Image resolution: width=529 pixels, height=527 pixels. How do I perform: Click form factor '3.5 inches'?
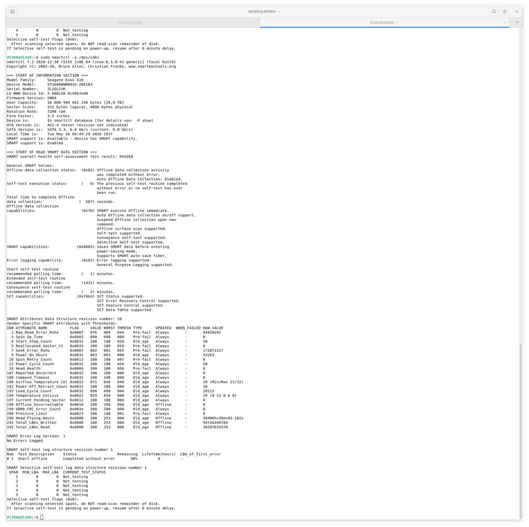click(x=58, y=116)
